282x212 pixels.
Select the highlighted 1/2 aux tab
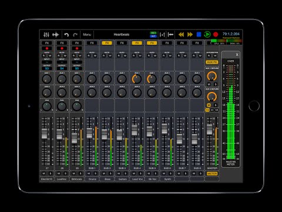click(x=207, y=110)
